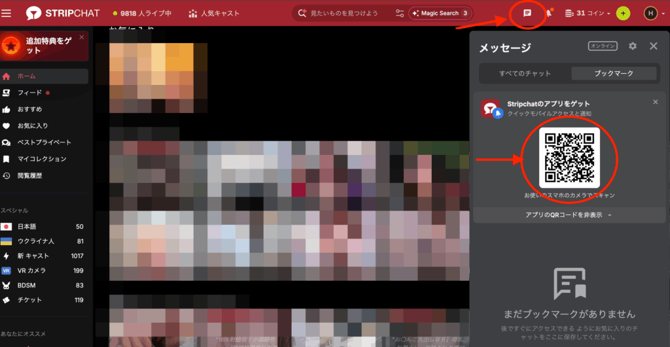
Task: Click the Ukraine flag icon
Action: click(6, 241)
